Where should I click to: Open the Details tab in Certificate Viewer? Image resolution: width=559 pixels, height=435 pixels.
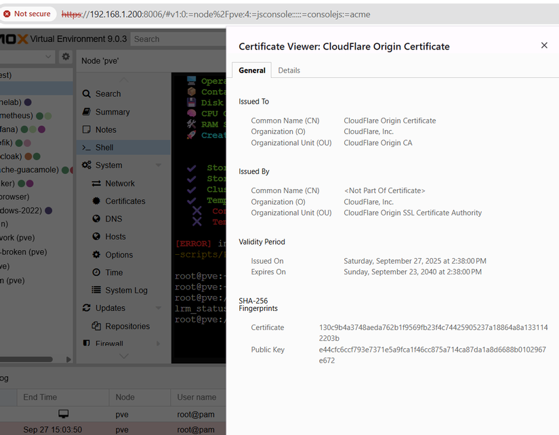coord(289,70)
